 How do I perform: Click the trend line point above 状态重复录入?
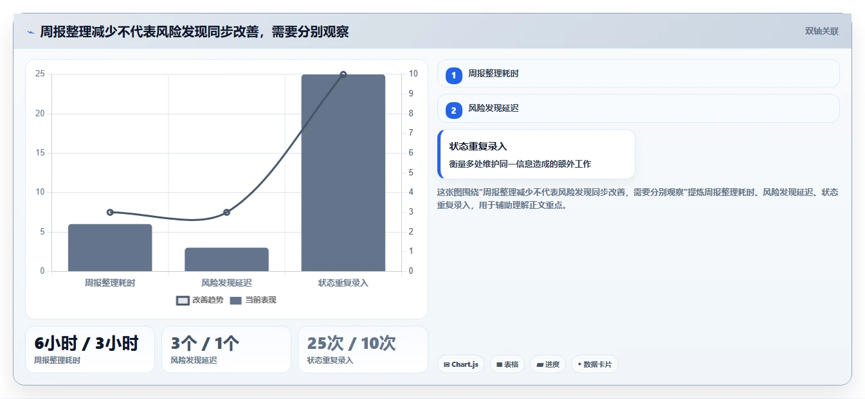pos(343,75)
